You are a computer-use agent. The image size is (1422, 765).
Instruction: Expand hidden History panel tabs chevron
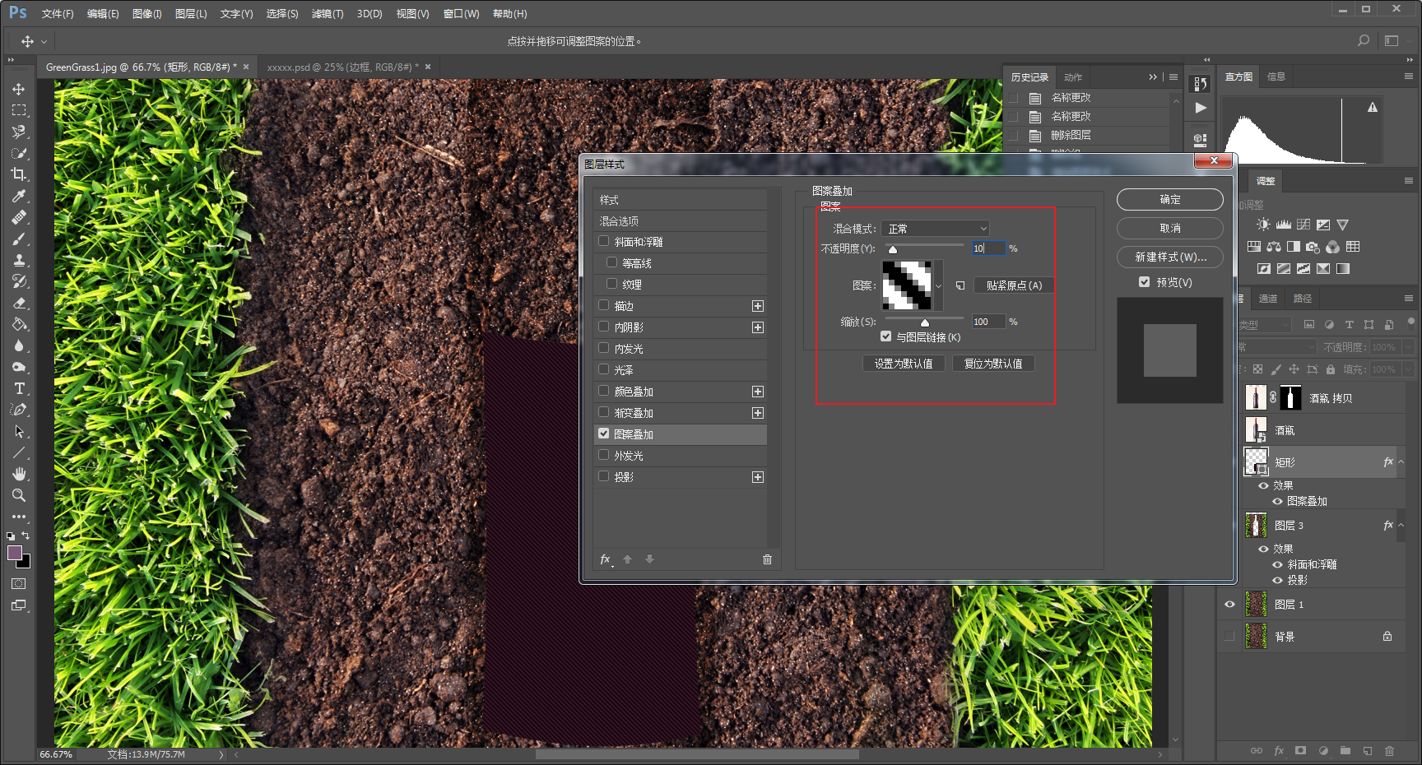coord(1153,77)
